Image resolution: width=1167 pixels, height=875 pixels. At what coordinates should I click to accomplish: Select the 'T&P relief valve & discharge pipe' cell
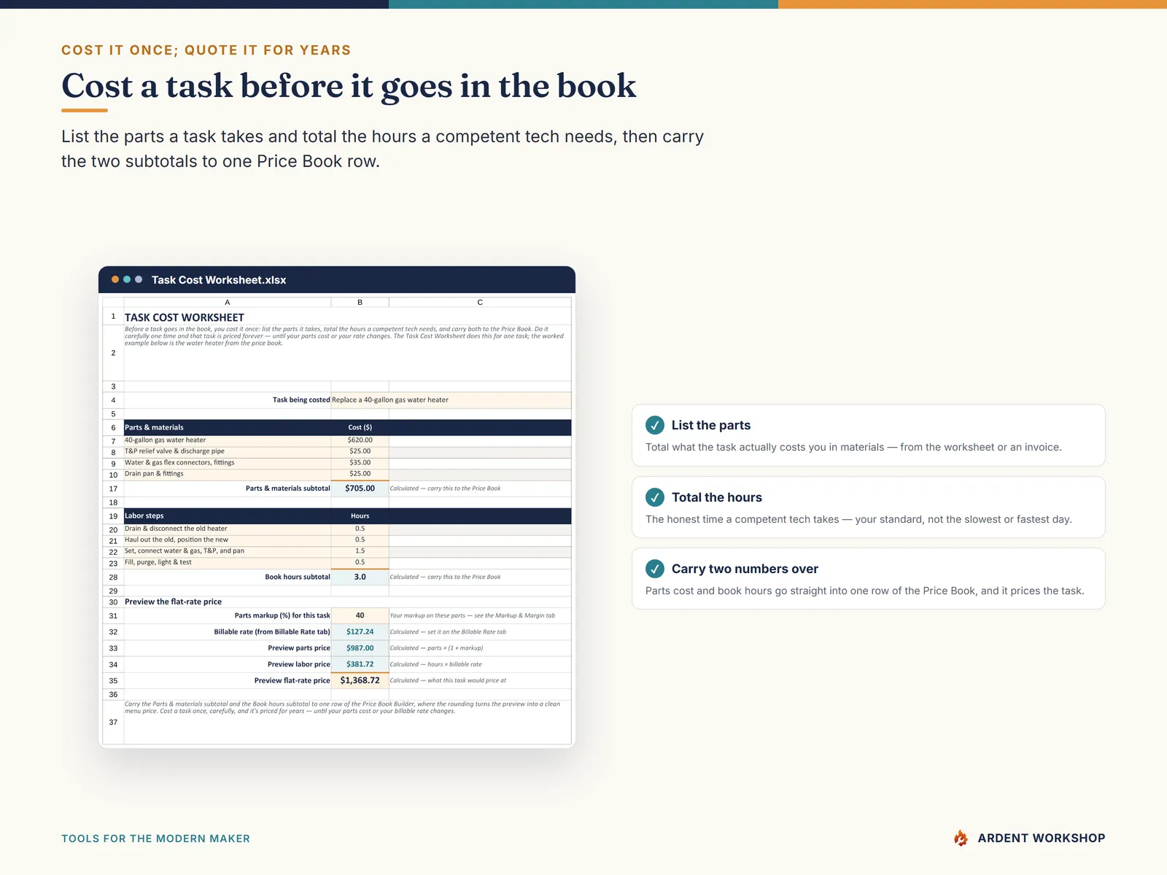228,451
